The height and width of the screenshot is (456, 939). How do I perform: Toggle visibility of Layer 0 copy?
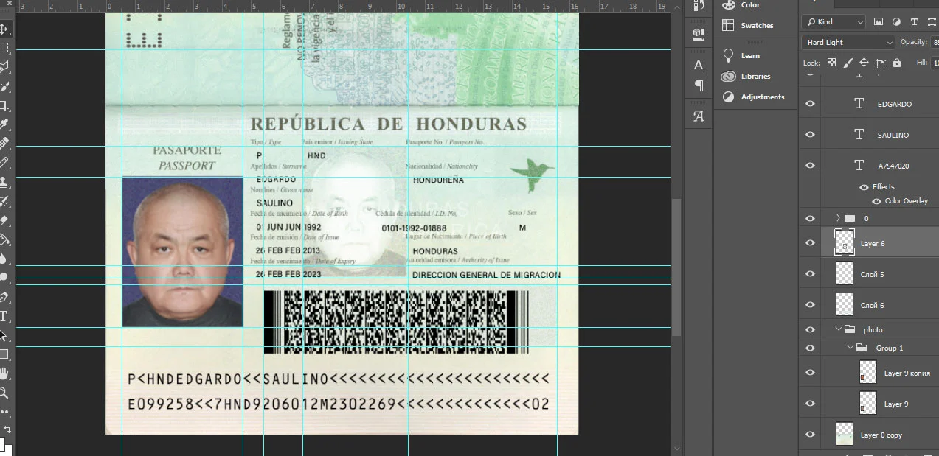810,435
